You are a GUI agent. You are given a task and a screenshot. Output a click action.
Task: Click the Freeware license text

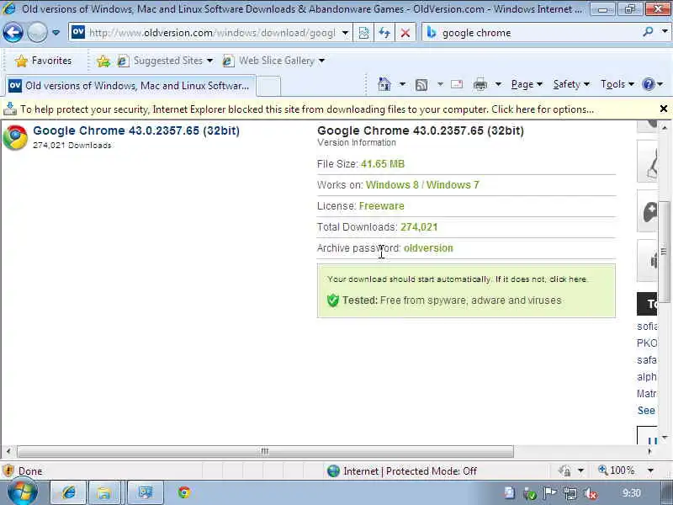(x=382, y=206)
